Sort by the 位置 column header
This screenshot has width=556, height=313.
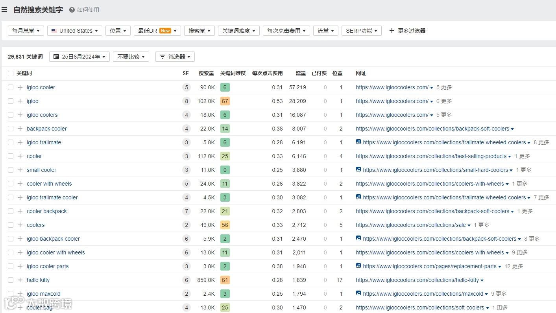(338, 74)
